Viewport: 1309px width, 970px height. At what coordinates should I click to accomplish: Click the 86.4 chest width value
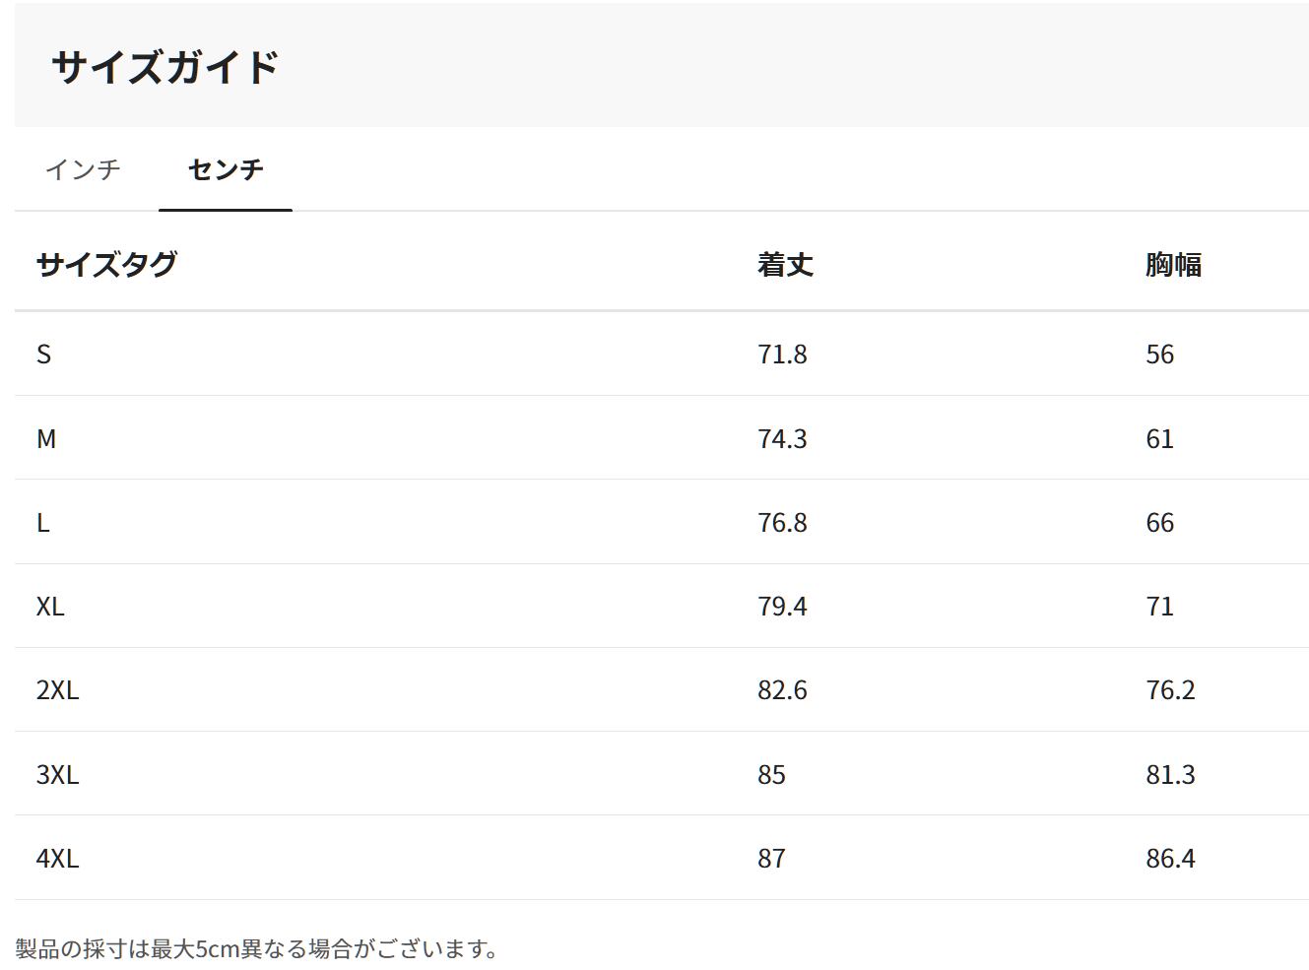coord(1170,859)
